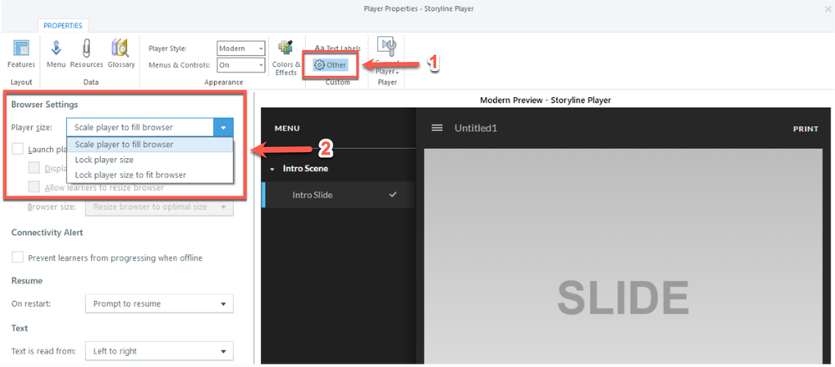Viewport: 835px width, 367px height.
Task: Open the Browser size dropdown
Action: point(159,206)
